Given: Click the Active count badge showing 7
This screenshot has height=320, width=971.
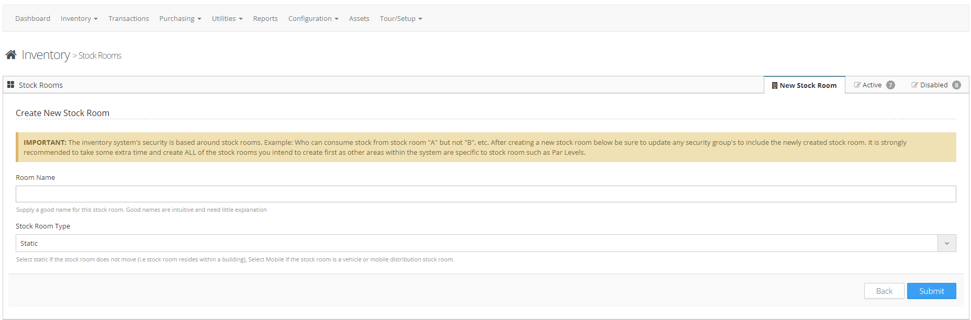Looking at the screenshot, I should tap(890, 85).
